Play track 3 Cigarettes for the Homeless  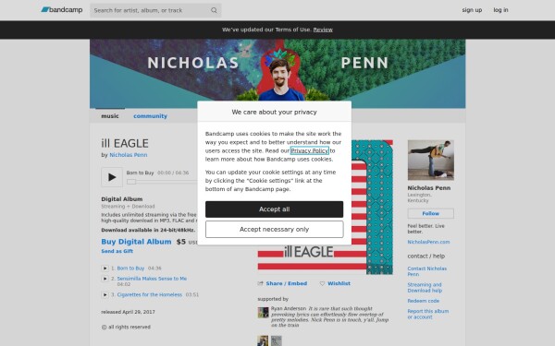105,294
